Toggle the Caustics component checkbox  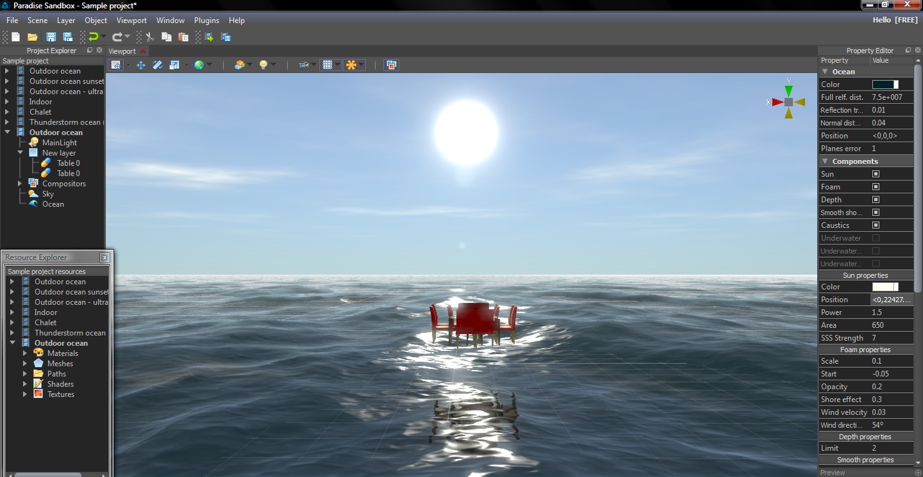[876, 225]
